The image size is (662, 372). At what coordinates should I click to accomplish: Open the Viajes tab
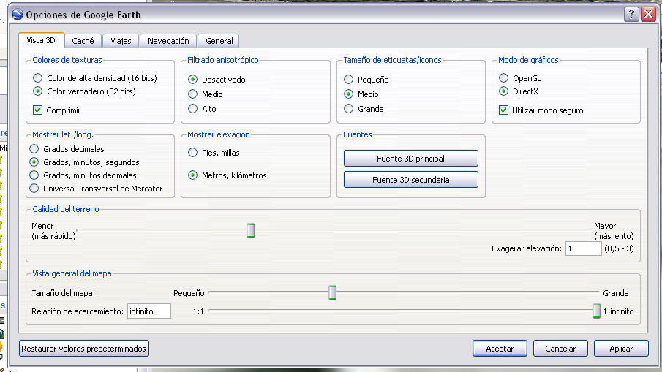(x=121, y=42)
